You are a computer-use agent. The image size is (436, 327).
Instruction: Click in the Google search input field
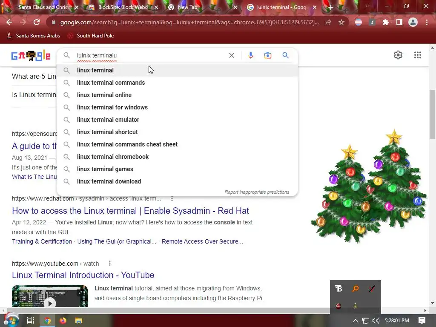point(150,55)
